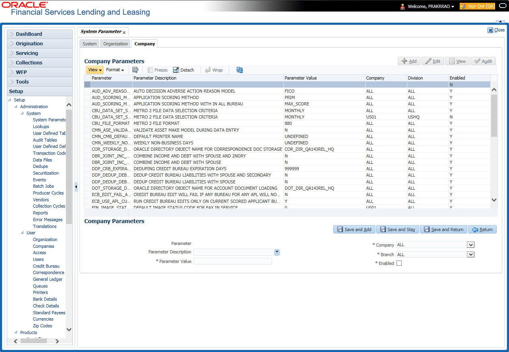Open the Parameter Description dropdown
Screen dimensions: 509x352
(x=277, y=252)
